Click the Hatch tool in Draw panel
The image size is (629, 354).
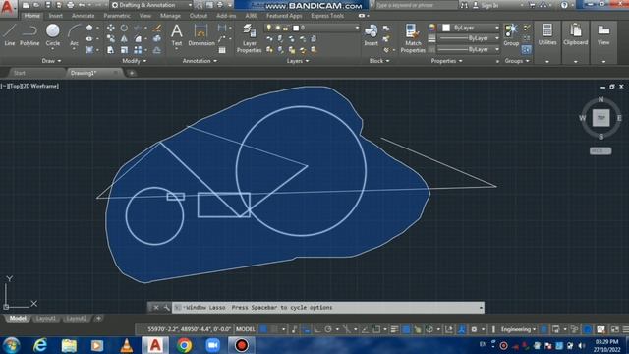point(89,50)
